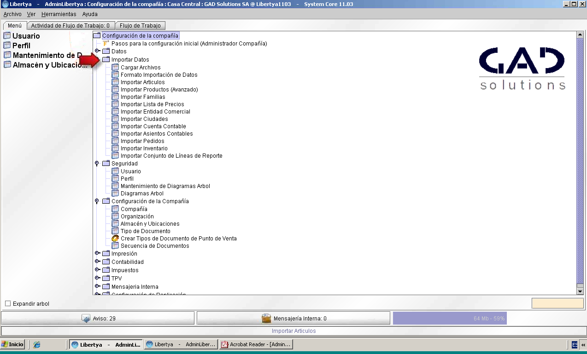Viewport: 587px width, 354px height.
Task: Switch to the Menú tab
Action: click(15, 26)
